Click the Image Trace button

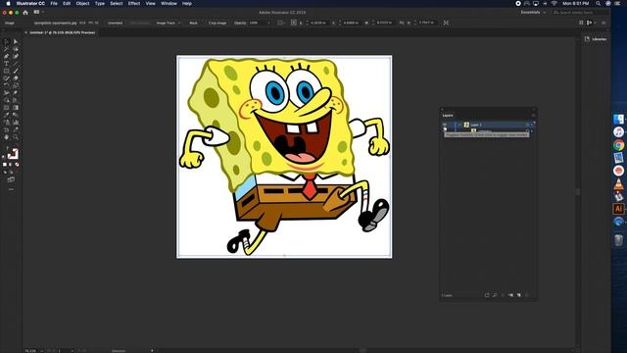coord(166,23)
